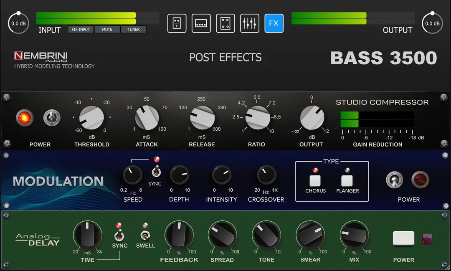The image size is (451, 271).
Task: Click the delay TONE knob
Action: 266,235
